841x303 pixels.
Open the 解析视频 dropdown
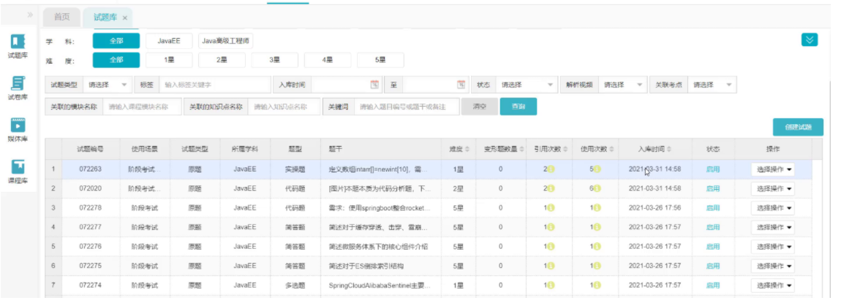click(x=622, y=85)
